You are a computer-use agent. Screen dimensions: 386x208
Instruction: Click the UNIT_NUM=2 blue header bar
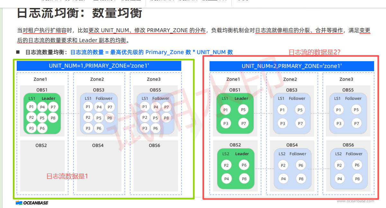tap(292, 66)
